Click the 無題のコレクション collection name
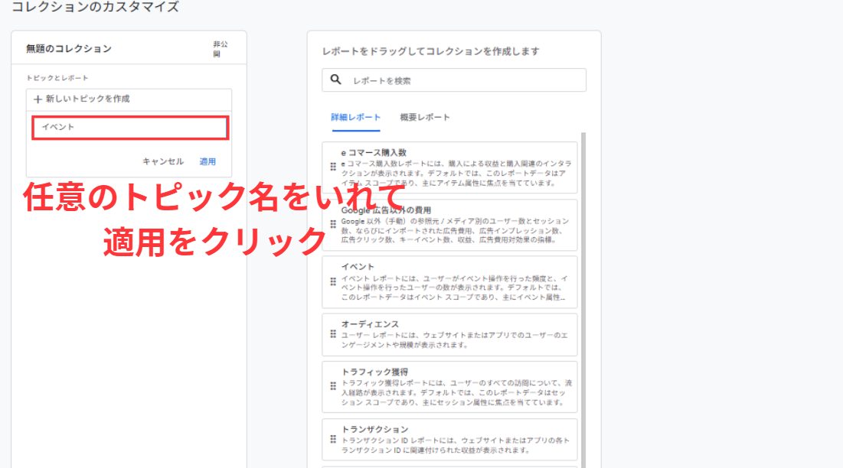Viewport: 843px width, 468px height. click(x=69, y=49)
